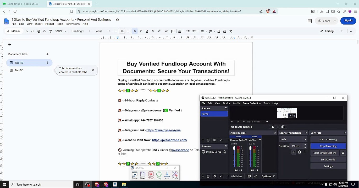Click Stop Recording in OBS
Image resolution: width=359 pixels, height=188 pixels.
pyautogui.click(x=328, y=146)
